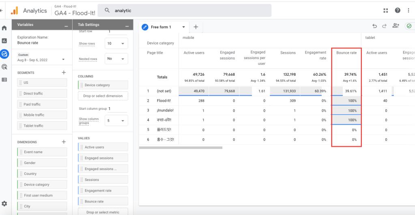
Task: Click the table horizontal scrollbar
Action: [181, 148]
